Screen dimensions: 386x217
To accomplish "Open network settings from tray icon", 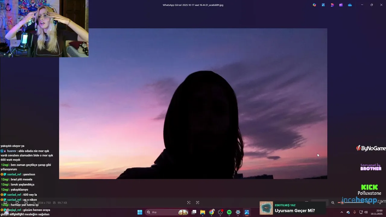I will (361, 212).
